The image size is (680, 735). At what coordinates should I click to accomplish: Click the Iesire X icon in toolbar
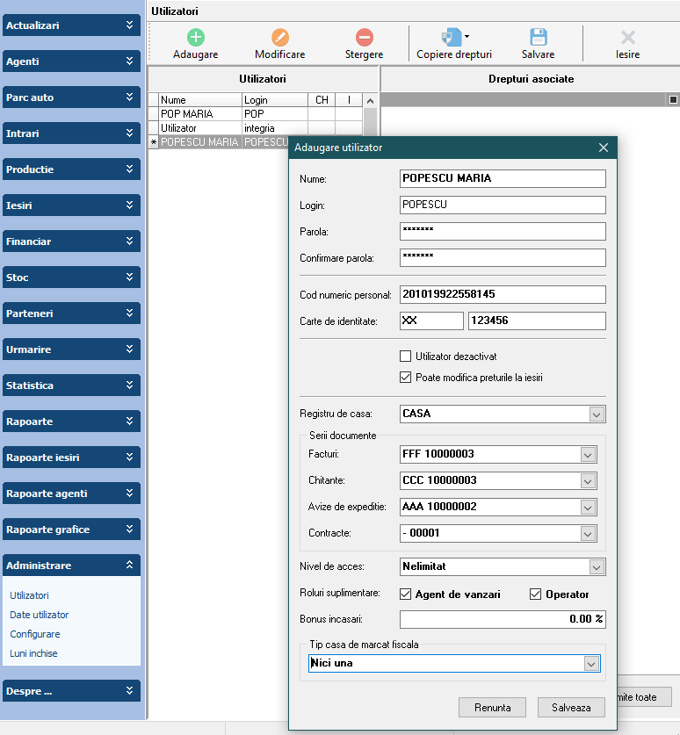(x=627, y=38)
